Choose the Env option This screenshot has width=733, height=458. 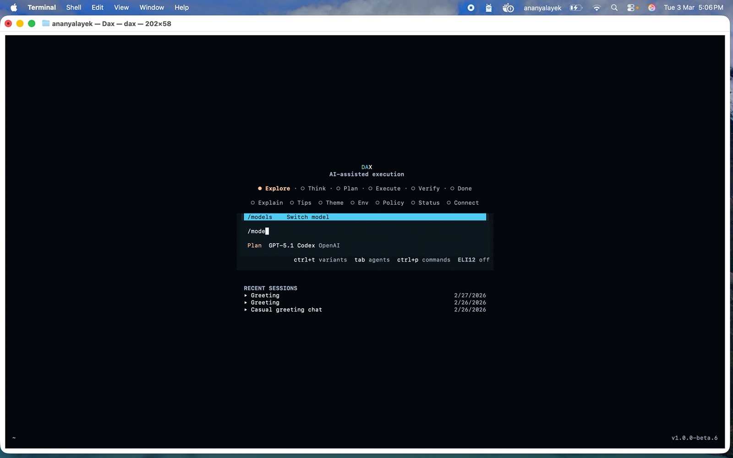pyautogui.click(x=359, y=202)
